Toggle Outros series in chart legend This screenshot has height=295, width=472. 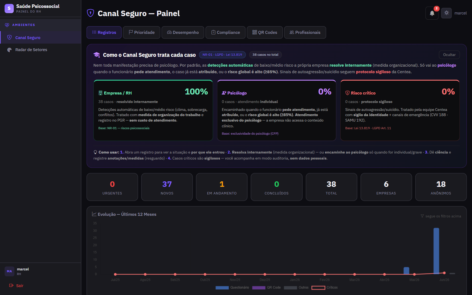[x=296, y=288]
